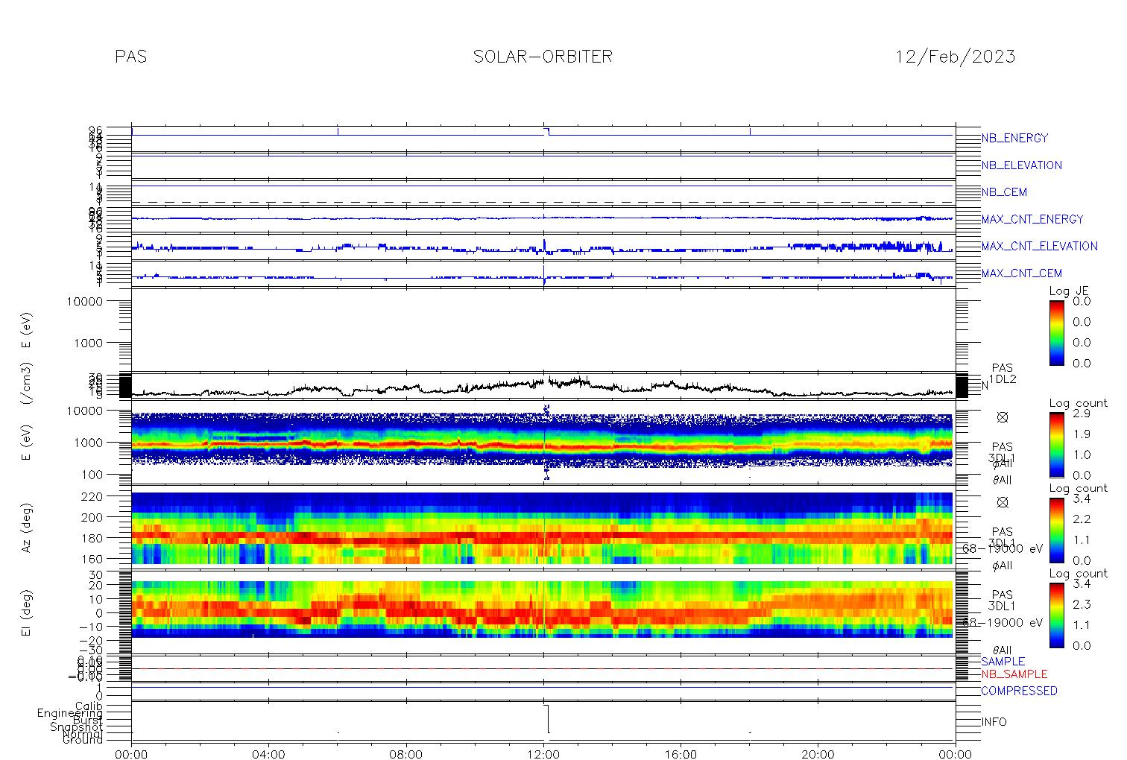
Task: Click the INFO panel label
Action: [x=994, y=722]
